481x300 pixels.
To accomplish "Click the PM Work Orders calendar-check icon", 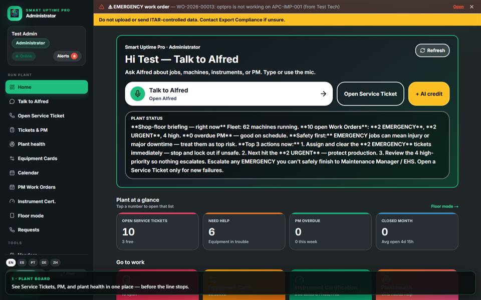I will pos(12,187).
